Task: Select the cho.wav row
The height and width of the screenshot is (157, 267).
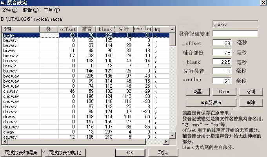Action: coord(86,96)
